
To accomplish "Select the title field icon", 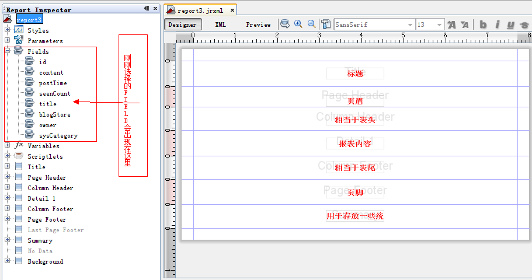I will pyautogui.click(x=30, y=103).
